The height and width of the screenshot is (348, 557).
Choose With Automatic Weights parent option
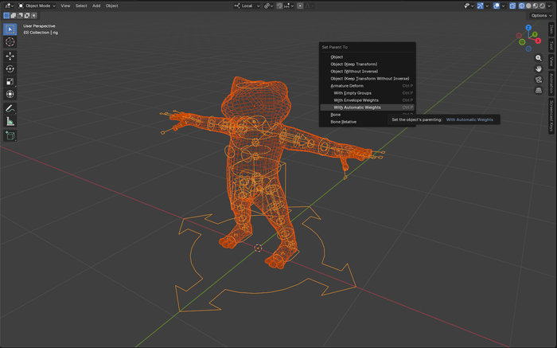(357, 107)
